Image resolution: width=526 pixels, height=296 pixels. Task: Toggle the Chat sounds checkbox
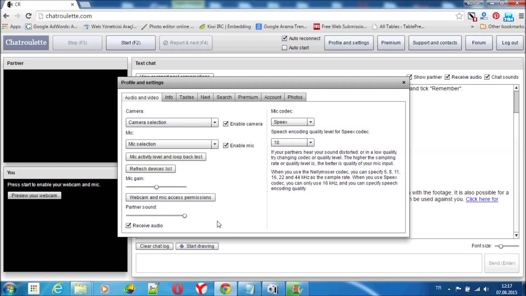[x=487, y=77]
